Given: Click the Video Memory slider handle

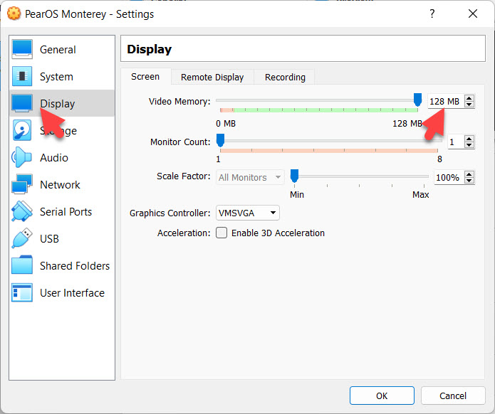Looking at the screenshot, I should (417, 100).
